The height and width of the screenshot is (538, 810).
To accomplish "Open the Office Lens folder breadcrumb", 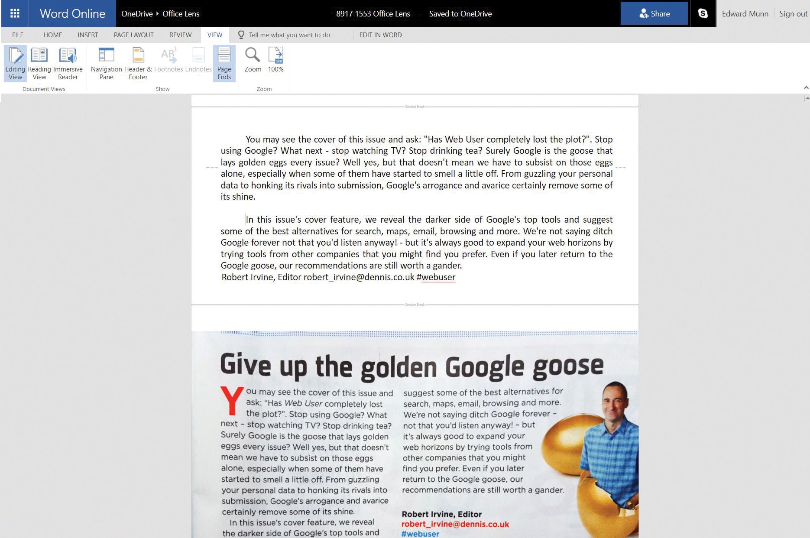I will pos(181,13).
